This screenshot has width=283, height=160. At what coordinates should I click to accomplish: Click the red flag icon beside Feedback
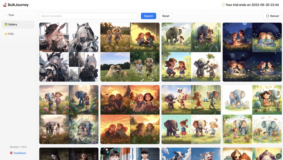(x=11, y=153)
